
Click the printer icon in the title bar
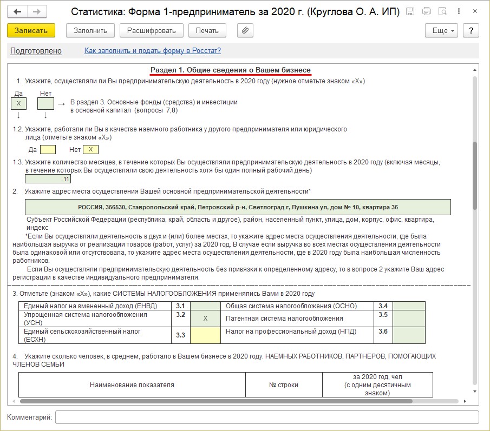[x=426, y=11]
